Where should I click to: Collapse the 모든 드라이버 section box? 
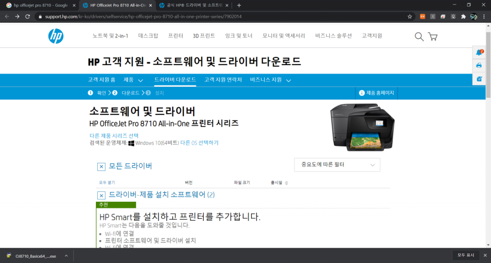101,167
